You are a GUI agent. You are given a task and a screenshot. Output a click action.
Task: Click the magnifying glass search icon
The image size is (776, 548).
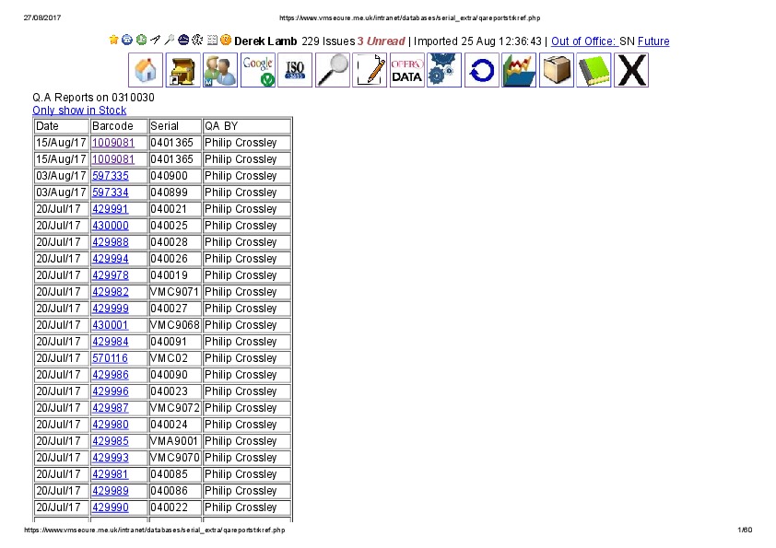coord(333,71)
